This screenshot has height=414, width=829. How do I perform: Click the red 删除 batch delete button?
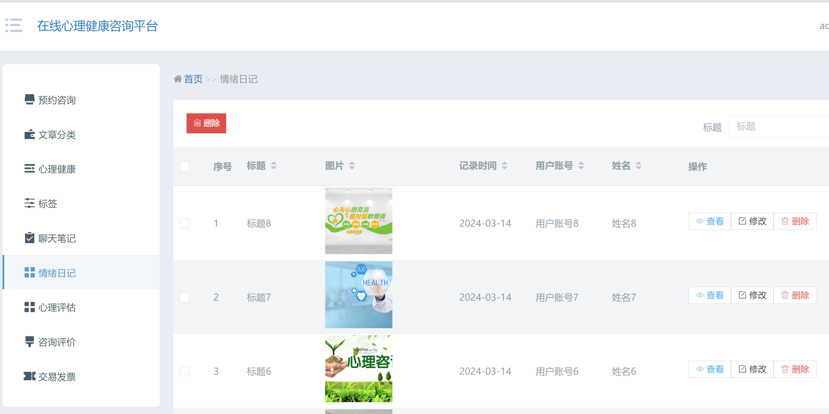(x=206, y=123)
